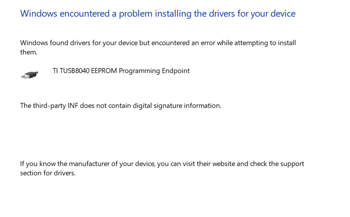Click the third-party INF digital signature error message
The height and width of the screenshot is (217, 350).
point(121,106)
